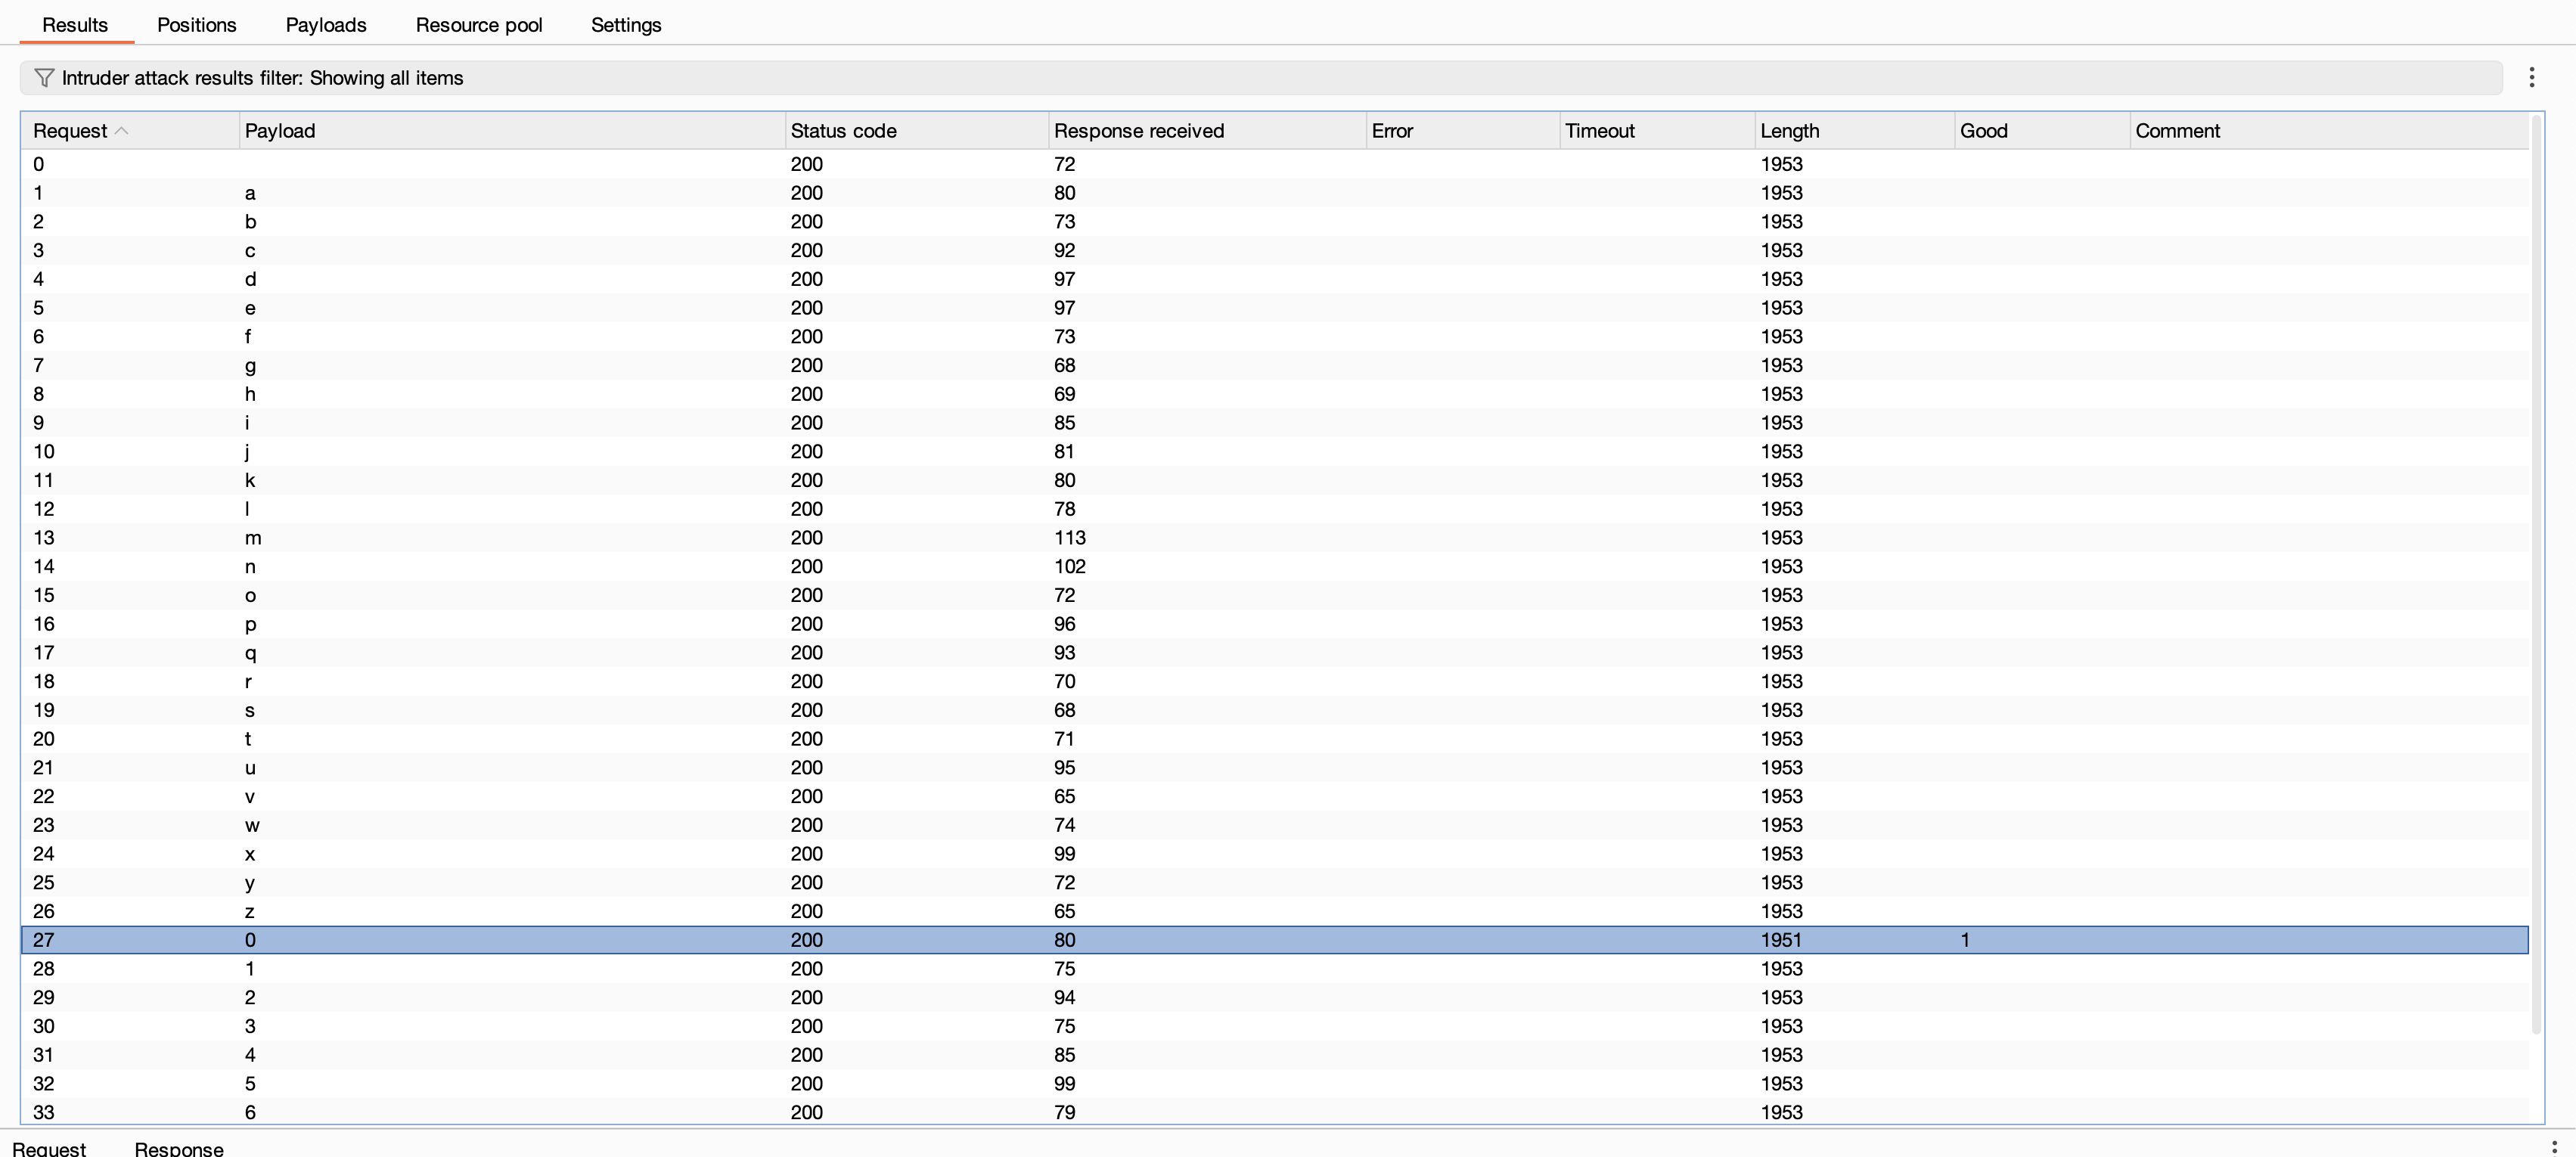Screen dimensions: 2576x1157
Task: Sort by the Payload column header
Action: point(512,131)
